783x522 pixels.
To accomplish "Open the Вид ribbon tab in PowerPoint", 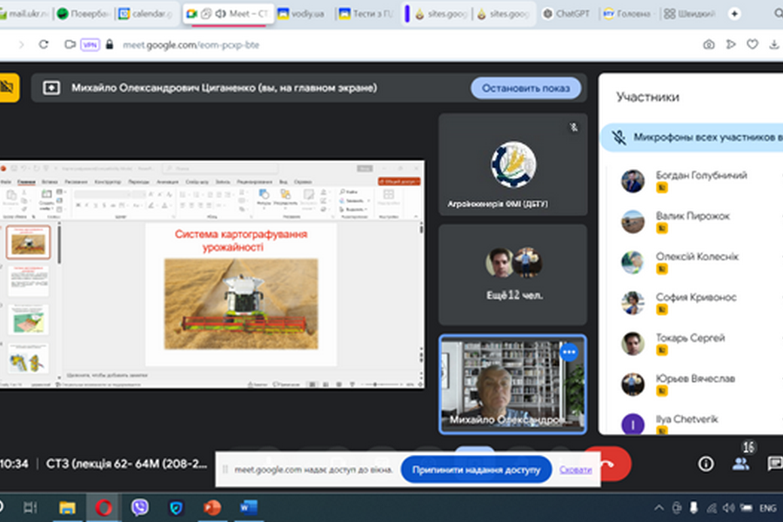I will point(283,182).
